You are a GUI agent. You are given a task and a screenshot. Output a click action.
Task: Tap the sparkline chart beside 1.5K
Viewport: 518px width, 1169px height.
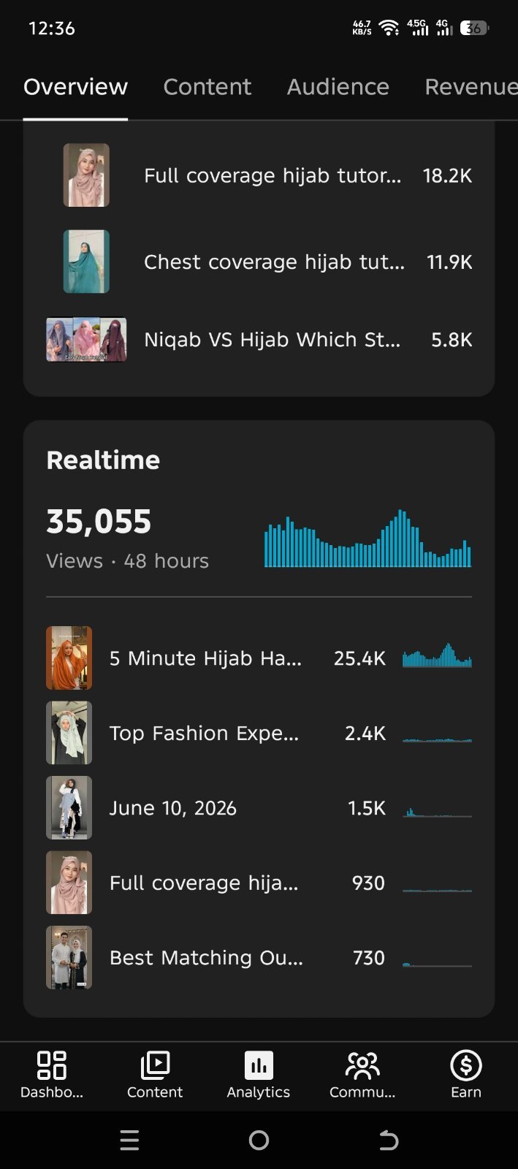(x=437, y=811)
